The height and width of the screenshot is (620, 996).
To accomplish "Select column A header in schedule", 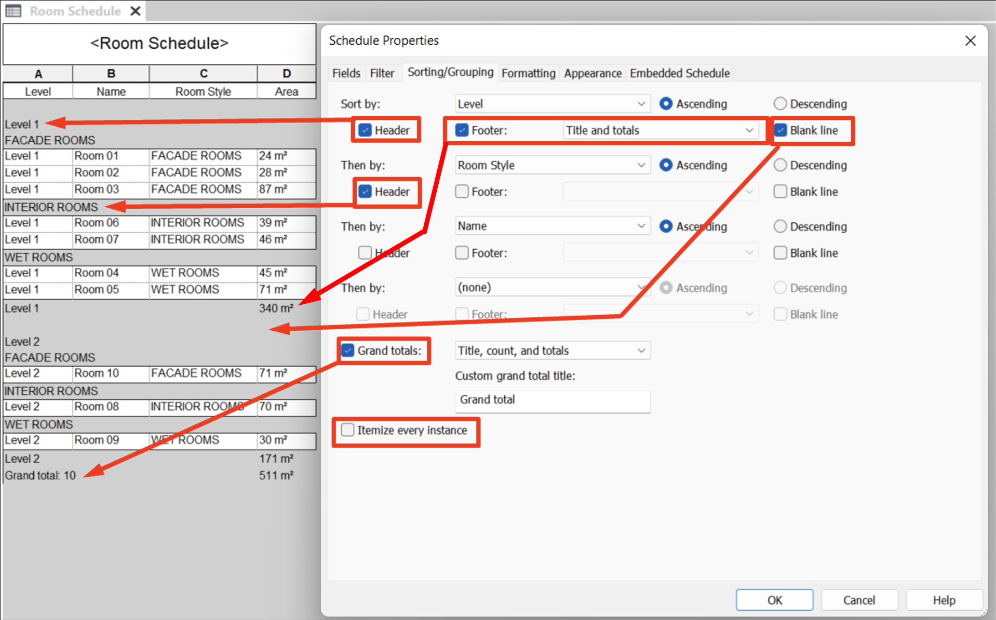I will coord(38,74).
